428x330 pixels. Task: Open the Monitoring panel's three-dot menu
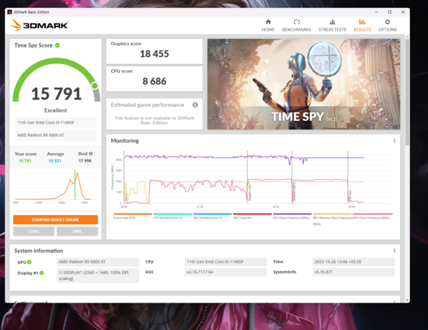[395, 141]
